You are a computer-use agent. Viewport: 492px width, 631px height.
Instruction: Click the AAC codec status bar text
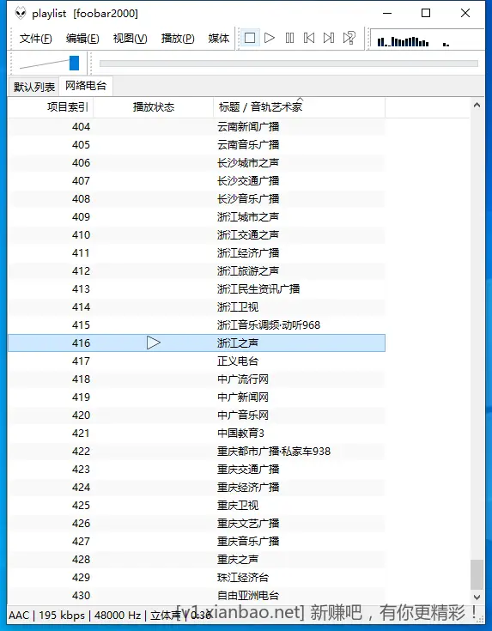[19, 616]
